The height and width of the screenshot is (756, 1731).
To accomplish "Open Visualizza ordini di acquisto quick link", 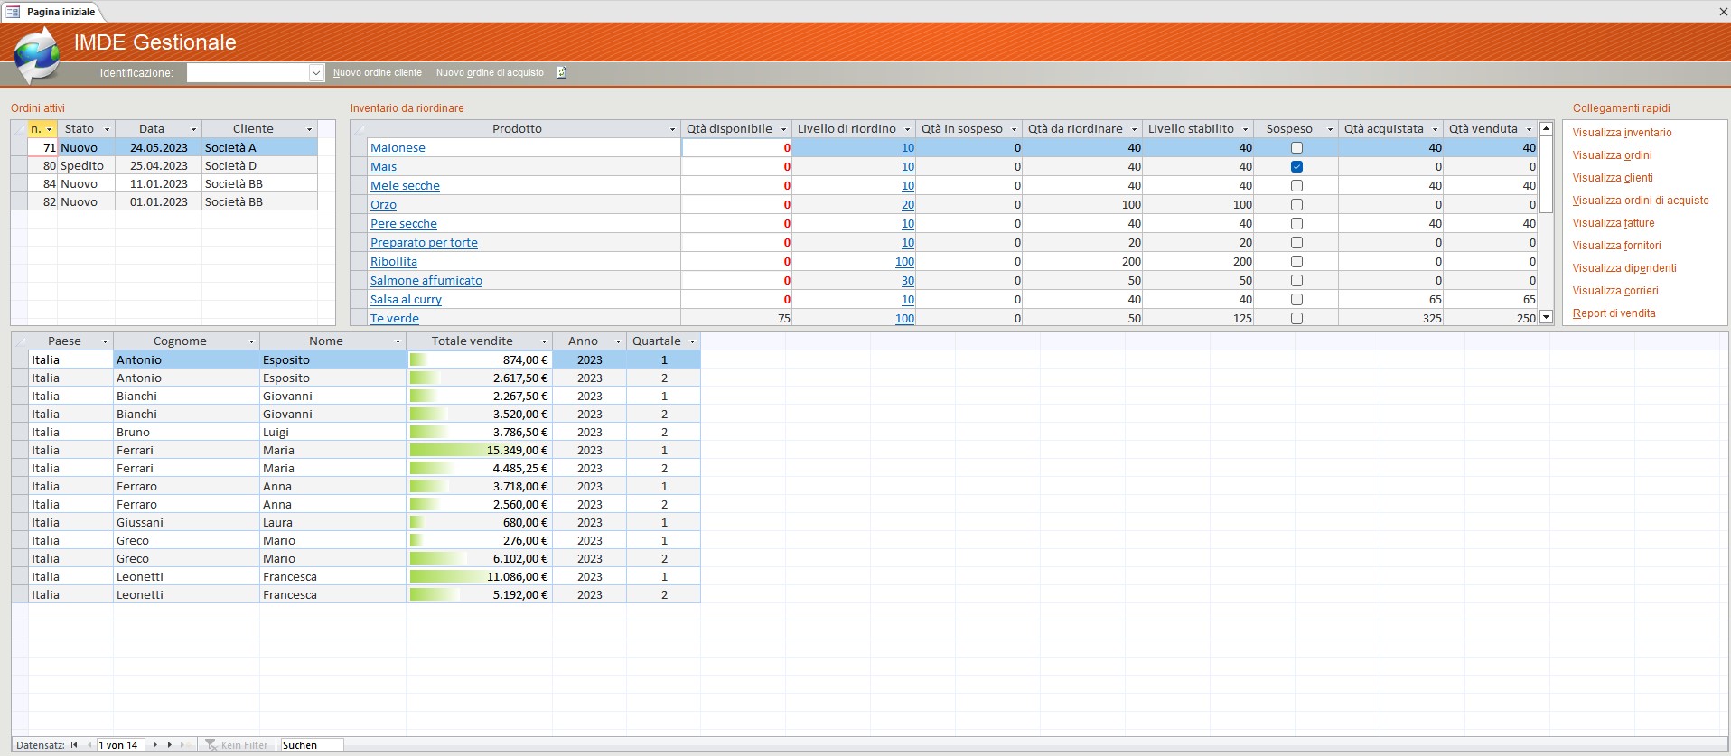I will tap(1641, 201).
